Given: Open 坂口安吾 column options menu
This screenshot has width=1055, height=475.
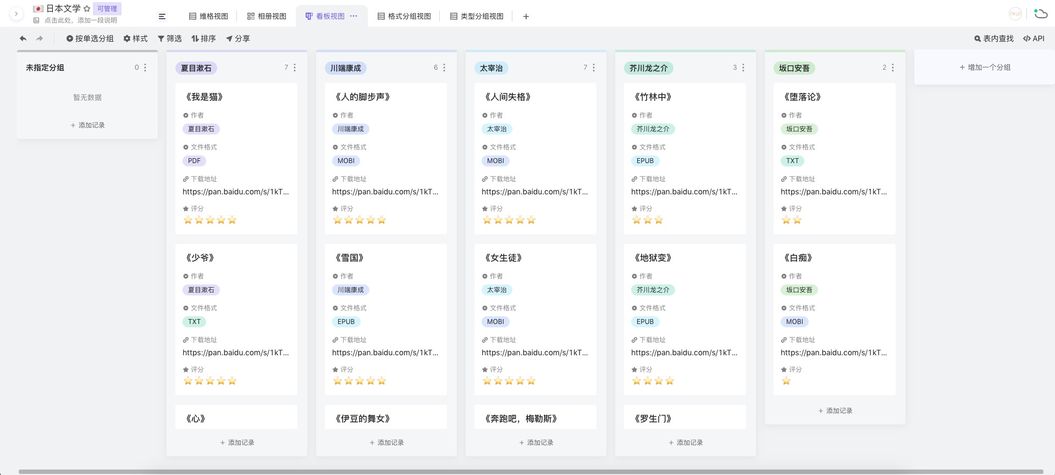Looking at the screenshot, I should (893, 68).
